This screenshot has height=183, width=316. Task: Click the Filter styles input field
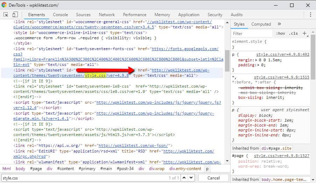tap(252, 34)
